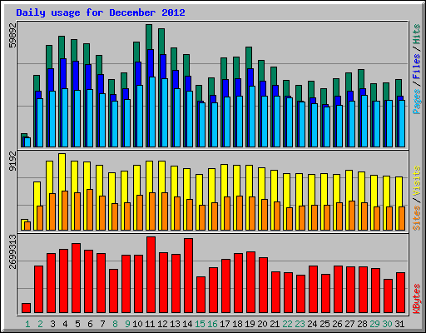Select day 31 on the date axis
Image resolution: width=426 pixels, height=333 pixels.
[399, 324]
